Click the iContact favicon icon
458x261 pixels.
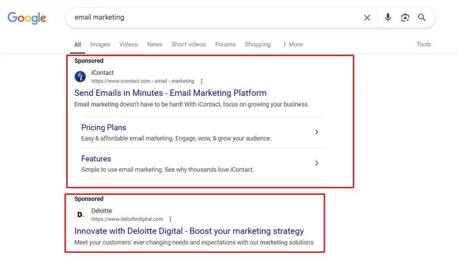[80, 77]
